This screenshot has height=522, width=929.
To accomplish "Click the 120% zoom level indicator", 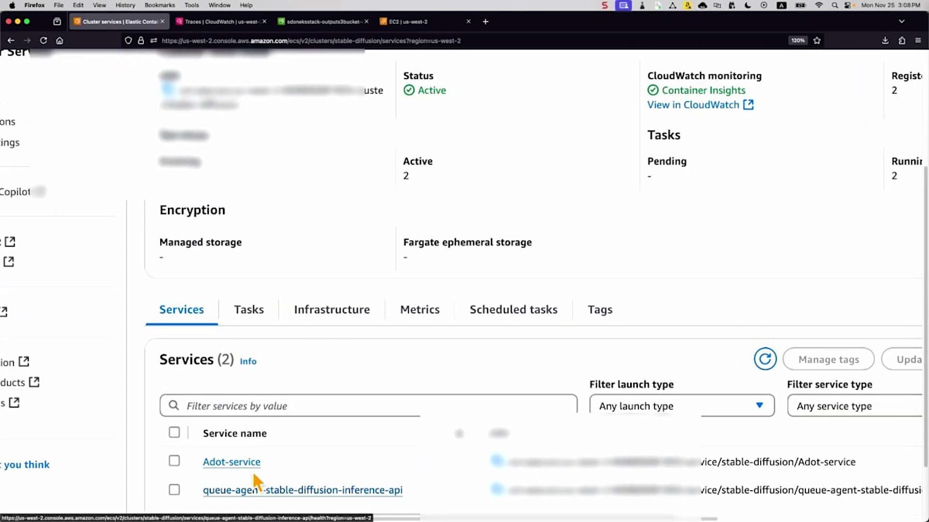I will coord(797,40).
